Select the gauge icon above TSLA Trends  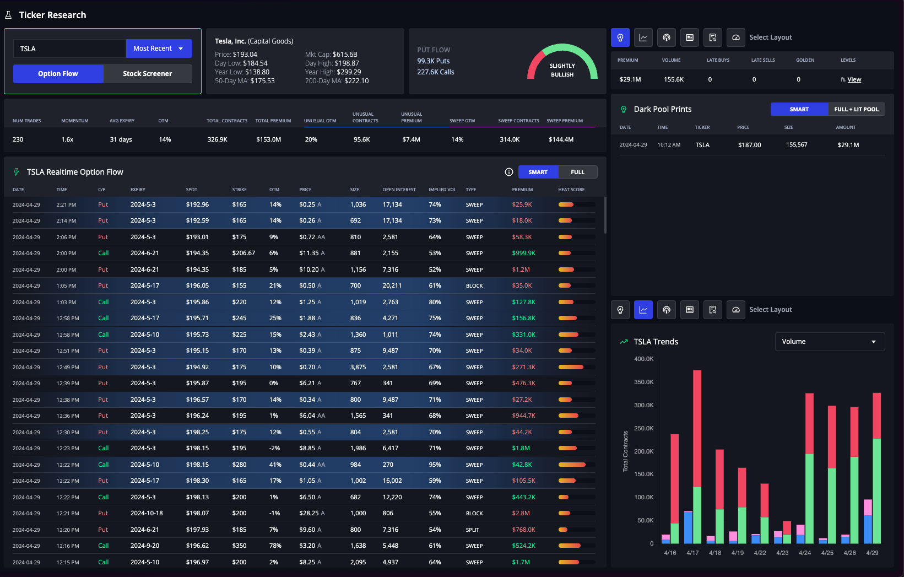pos(736,310)
